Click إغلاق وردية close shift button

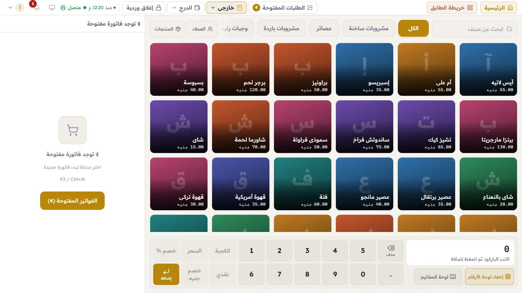(144, 8)
